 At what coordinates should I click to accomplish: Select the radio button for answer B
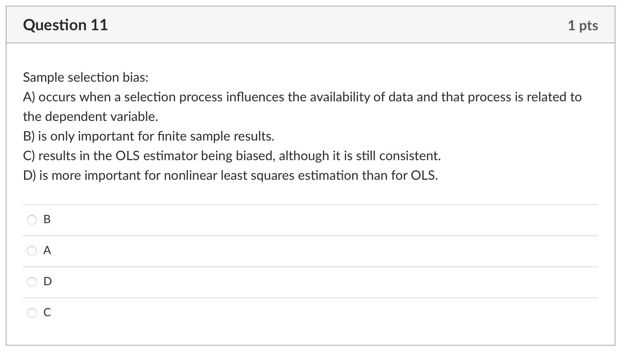[x=32, y=220]
